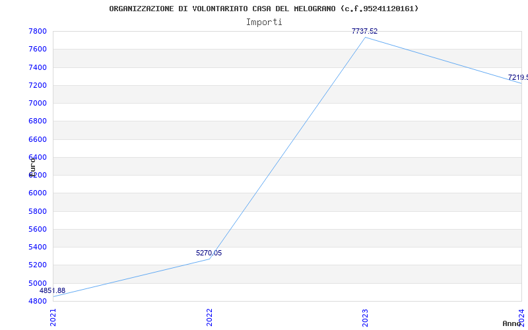The height and width of the screenshot is (330, 528).
Task: Click the Importi chart subtitle
Action: tap(264, 22)
